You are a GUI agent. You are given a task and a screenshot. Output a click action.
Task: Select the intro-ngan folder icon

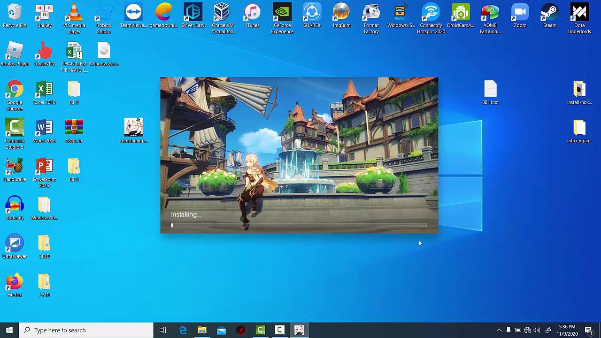[579, 131]
